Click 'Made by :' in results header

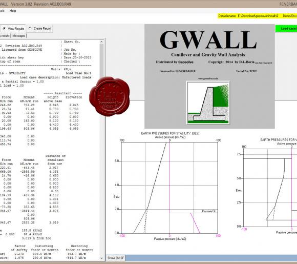[x=72, y=53]
